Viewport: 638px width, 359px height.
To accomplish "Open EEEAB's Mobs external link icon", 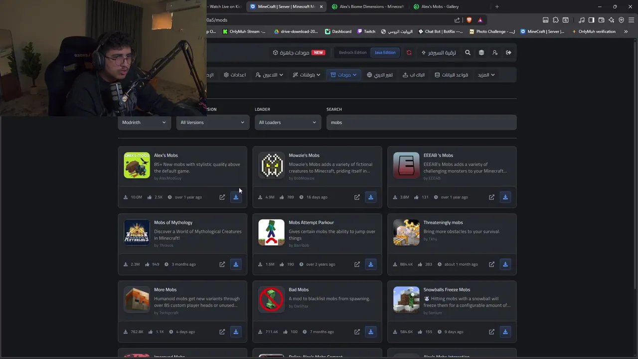I will click(491, 197).
